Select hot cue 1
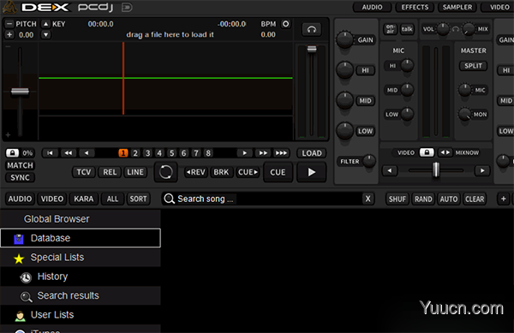This screenshot has width=514, height=333. click(123, 153)
